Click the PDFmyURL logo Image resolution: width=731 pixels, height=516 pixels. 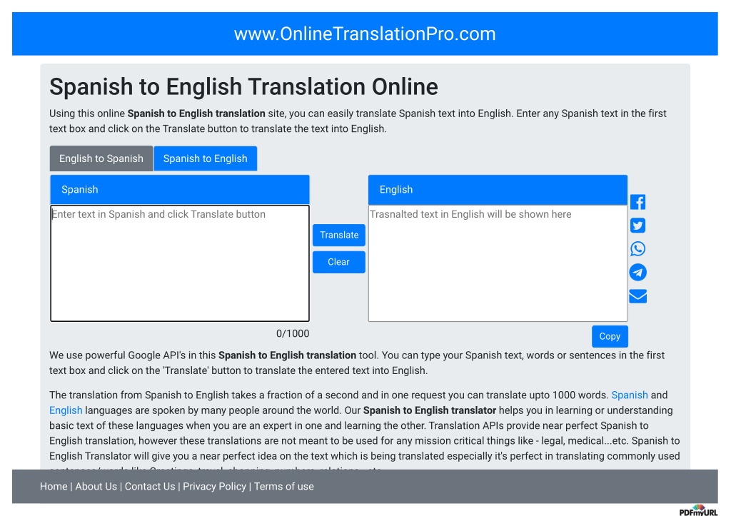(x=698, y=511)
